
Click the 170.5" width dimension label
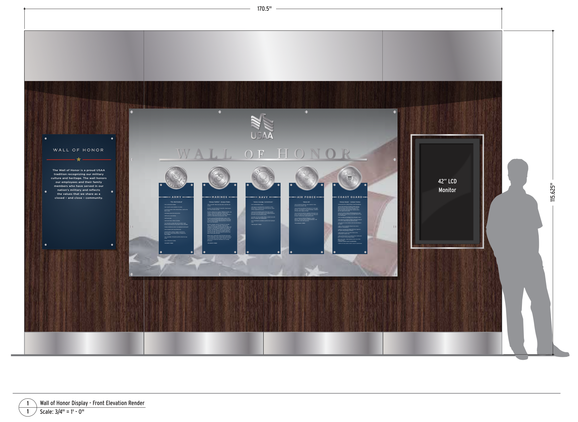click(264, 9)
